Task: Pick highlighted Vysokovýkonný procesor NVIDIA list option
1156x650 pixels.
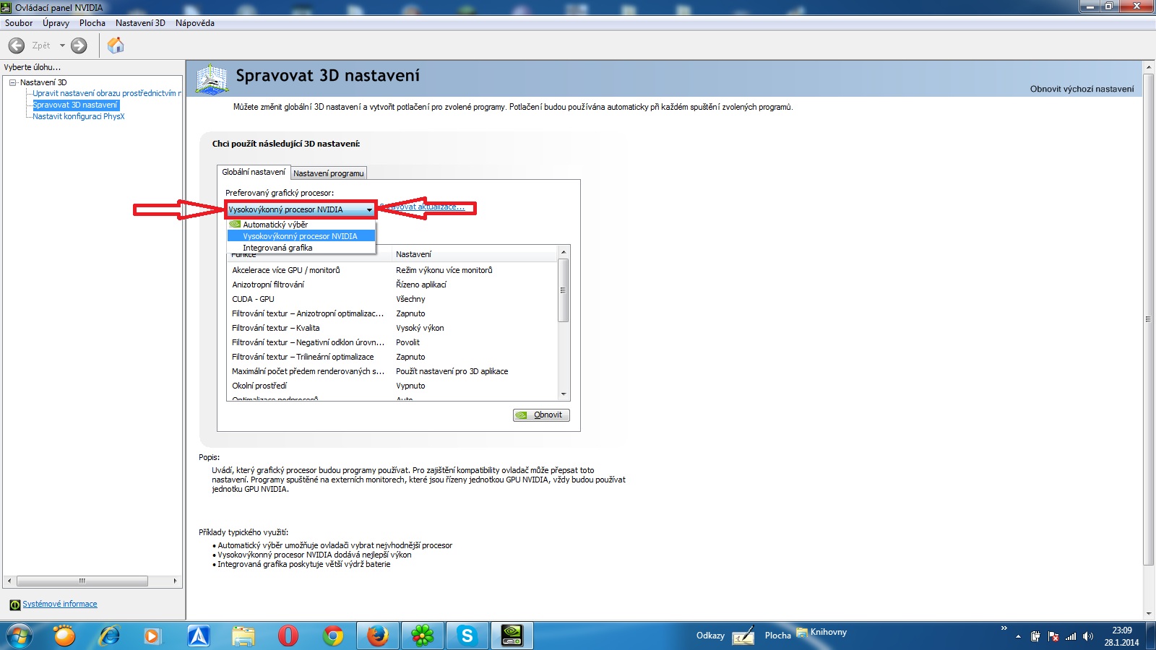Action: [301, 236]
